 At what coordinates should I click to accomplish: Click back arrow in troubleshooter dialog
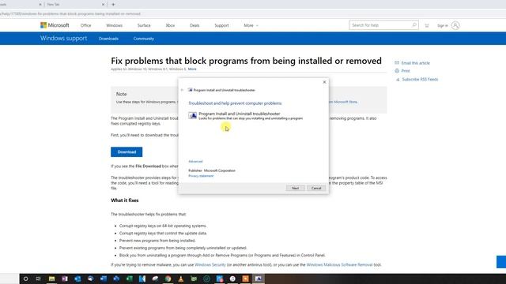click(183, 90)
